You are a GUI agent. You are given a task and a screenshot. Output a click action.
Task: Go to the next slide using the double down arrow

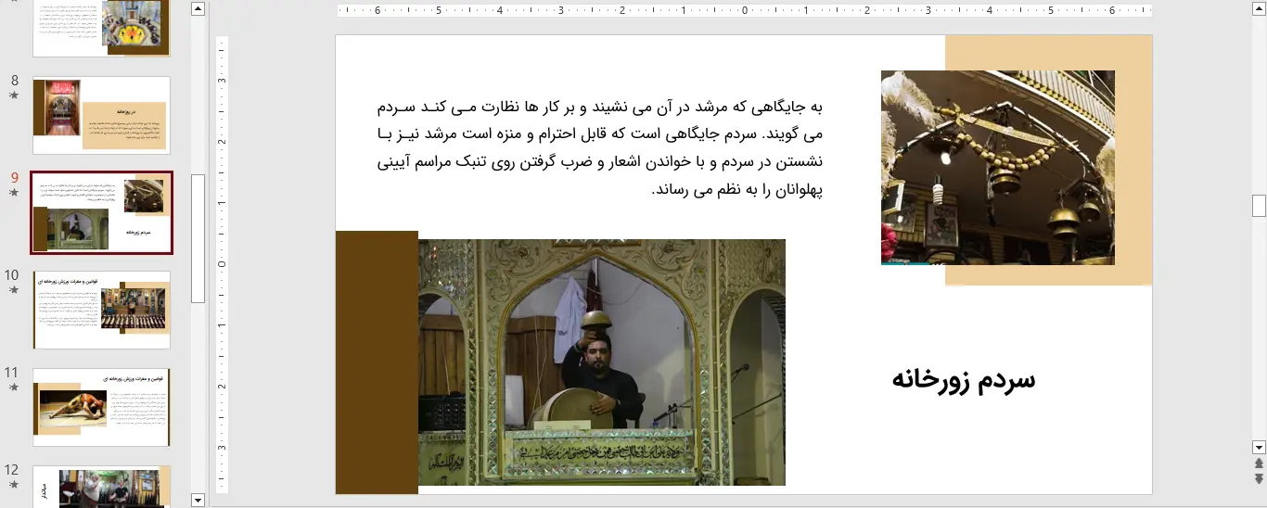(x=1259, y=478)
